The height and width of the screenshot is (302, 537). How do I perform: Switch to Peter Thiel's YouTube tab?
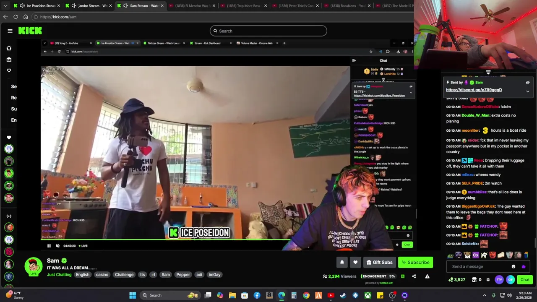pyautogui.click(x=295, y=6)
